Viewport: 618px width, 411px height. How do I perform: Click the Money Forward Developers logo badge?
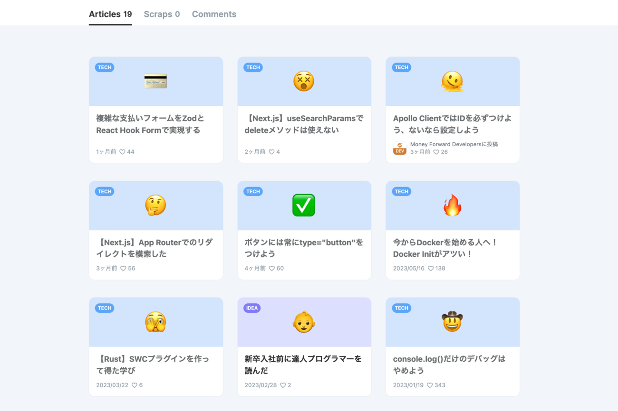pos(399,148)
